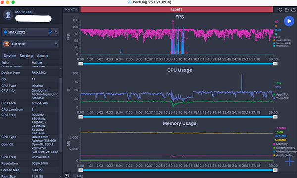Click the scroll-up arrow of info panel
297x178 pixels.
coord(60,68)
